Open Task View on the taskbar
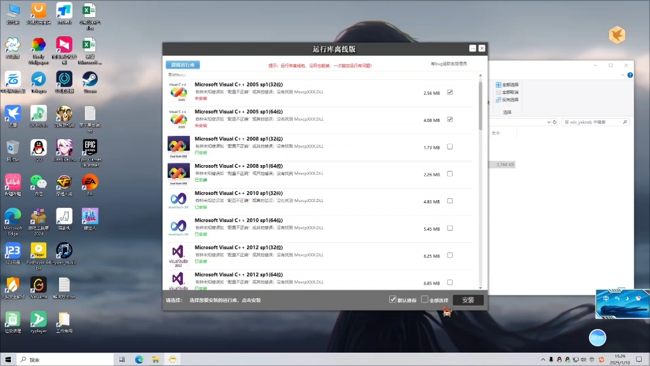Screen dimensions: 650x366 (122, 360)
